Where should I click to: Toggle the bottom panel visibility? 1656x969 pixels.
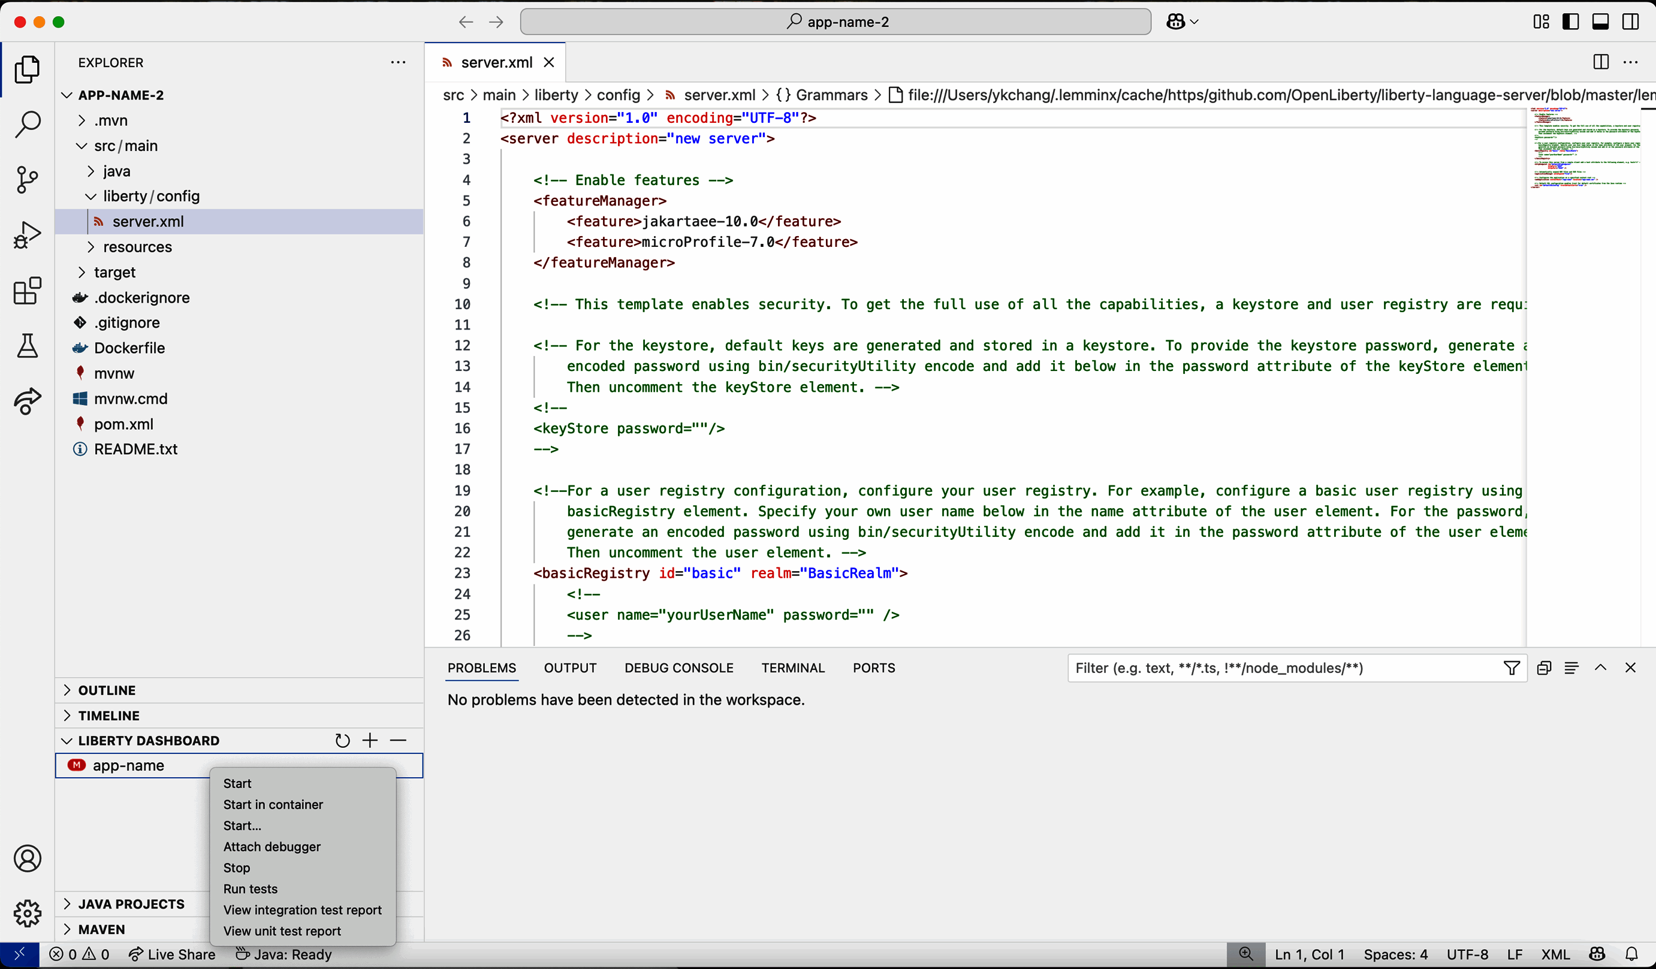pos(1600,22)
